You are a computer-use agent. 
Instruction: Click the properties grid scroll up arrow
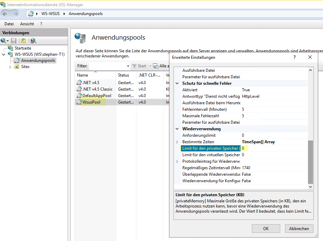point(310,70)
